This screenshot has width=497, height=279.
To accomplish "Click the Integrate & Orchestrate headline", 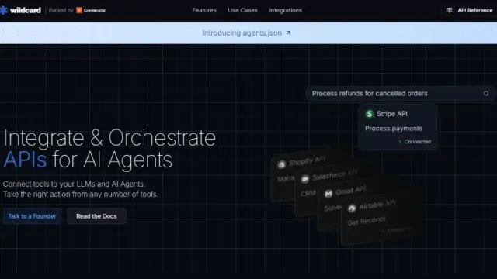I will coord(109,138).
